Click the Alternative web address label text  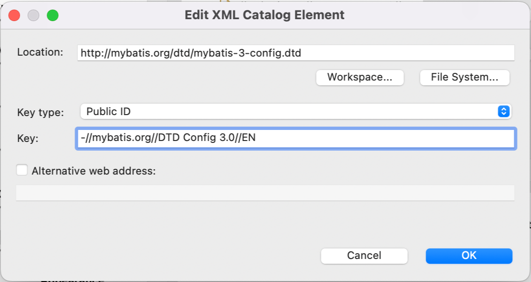point(93,171)
